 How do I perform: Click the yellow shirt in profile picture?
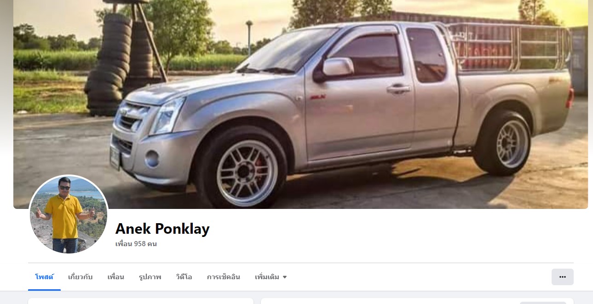pos(64,215)
